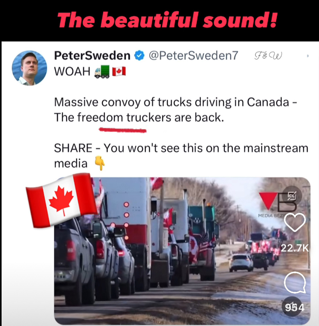The image size is (319, 326).
Task: Click the large Canadian flag sticker
Action: pyautogui.click(x=62, y=201)
